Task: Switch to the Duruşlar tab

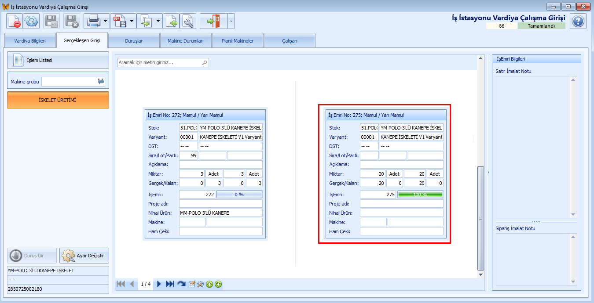Action: pos(134,41)
